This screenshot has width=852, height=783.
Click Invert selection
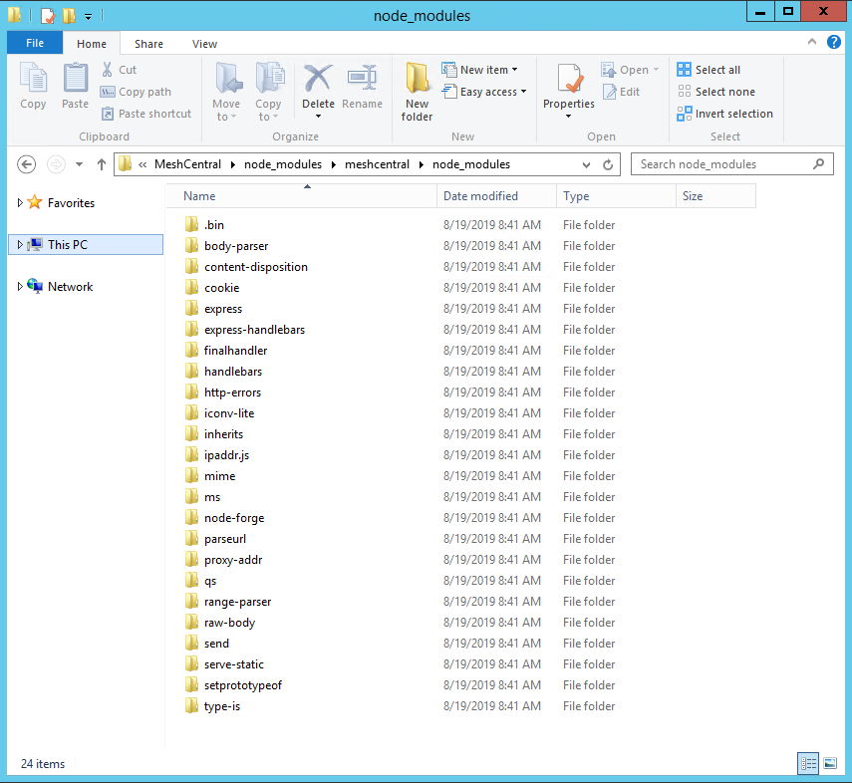(724, 114)
